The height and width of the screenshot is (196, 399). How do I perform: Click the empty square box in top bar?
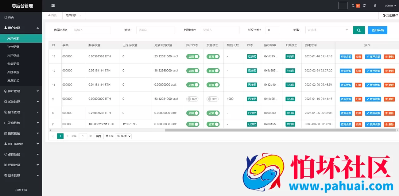[x=343, y=6]
